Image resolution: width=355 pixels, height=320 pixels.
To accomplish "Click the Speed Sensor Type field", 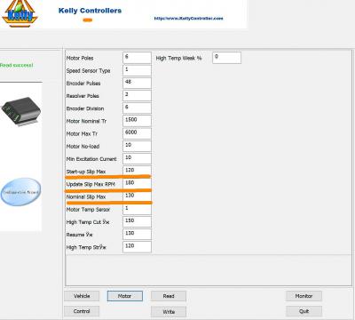I will pos(137,70).
